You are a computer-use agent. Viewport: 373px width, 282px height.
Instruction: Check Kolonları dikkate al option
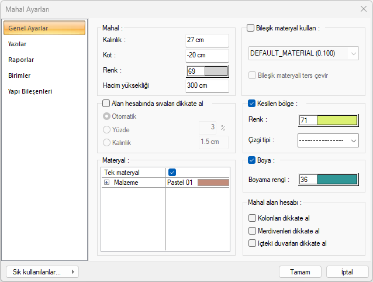click(253, 218)
